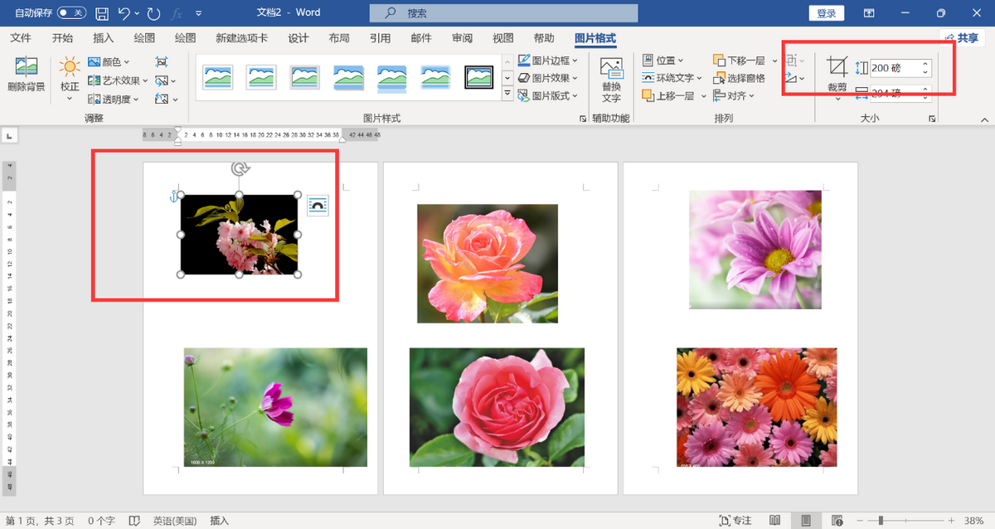The image size is (995, 529).
Task: Click the layout options icon beside selected picture
Action: coord(318,205)
